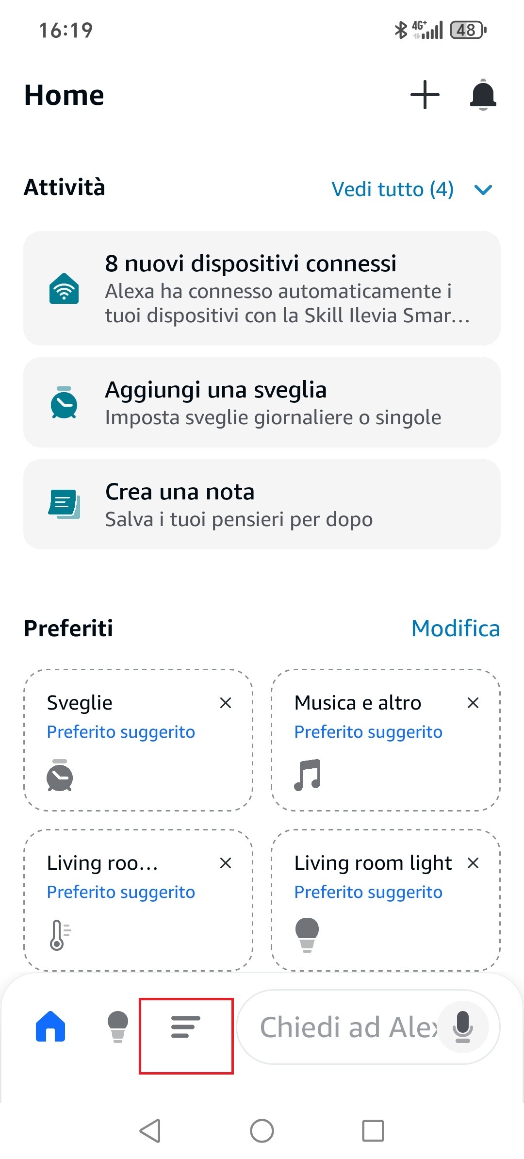This screenshot has width=524, height=1159.
Task: Dismiss the Sveglie suggested favorite
Action: click(x=226, y=703)
